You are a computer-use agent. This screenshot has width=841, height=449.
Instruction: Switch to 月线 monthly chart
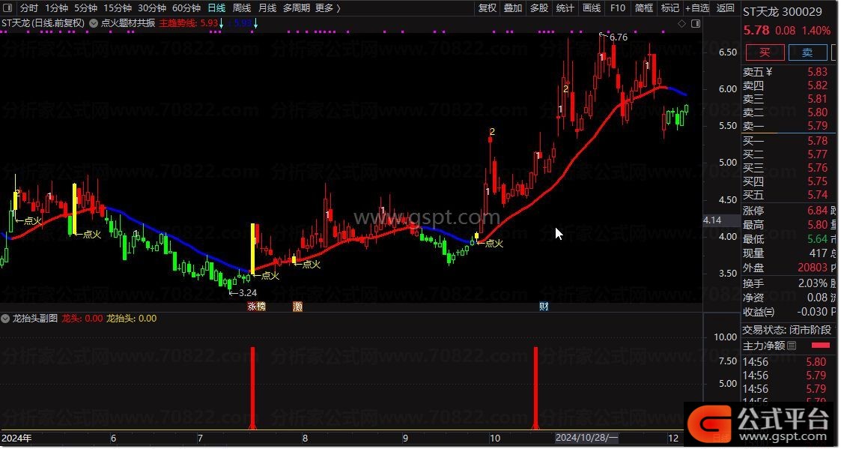(x=267, y=8)
